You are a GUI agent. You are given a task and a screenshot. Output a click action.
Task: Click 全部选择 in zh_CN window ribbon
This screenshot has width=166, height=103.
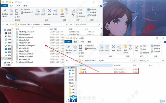155,46
